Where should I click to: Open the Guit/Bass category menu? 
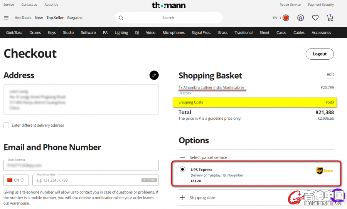click(x=14, y=32)
